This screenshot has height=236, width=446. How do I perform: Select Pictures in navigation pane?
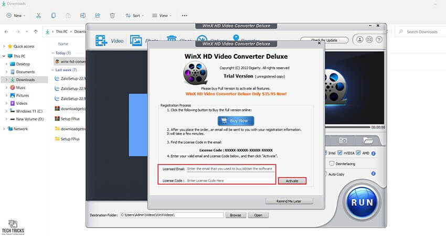click(x=22, y=95)
